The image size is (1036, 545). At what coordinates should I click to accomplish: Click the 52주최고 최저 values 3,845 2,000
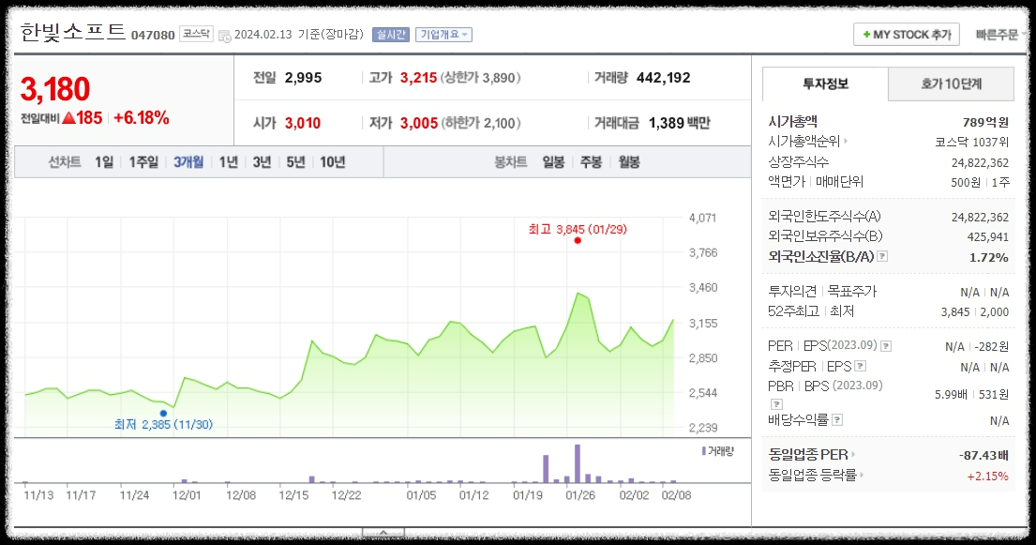[x=974, y=312]
